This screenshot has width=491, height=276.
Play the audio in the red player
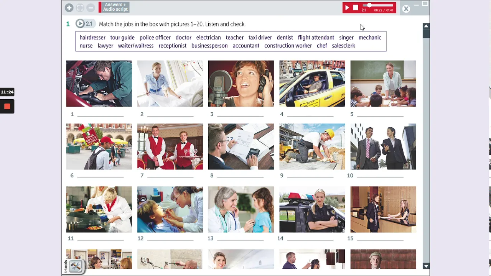tap(347, 8)
